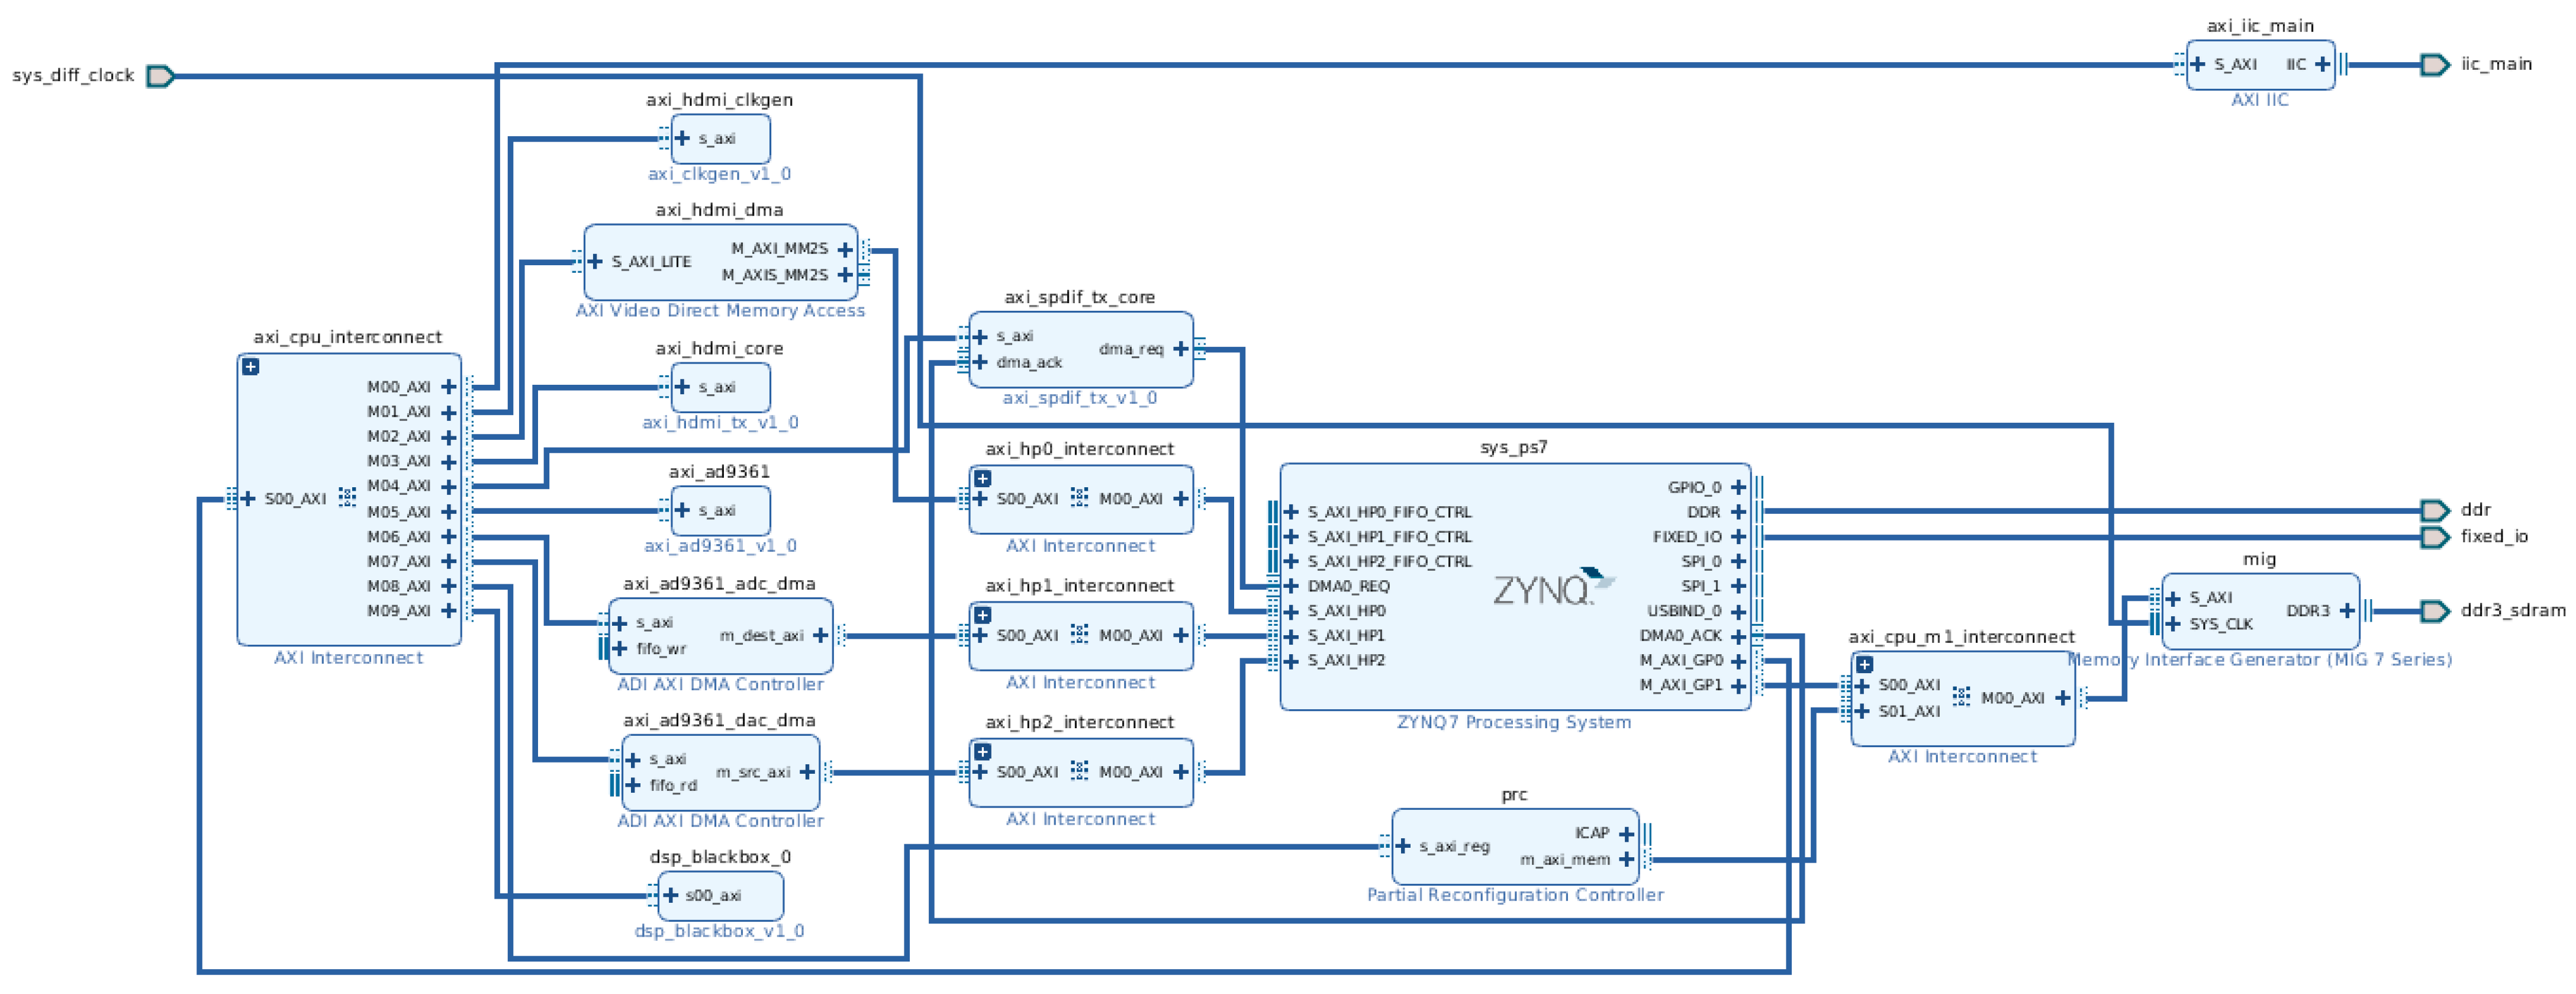This screenshot has width=2576, height=994.
Task: Select the fixed_io external port symbol
Action: [2434, 537]
